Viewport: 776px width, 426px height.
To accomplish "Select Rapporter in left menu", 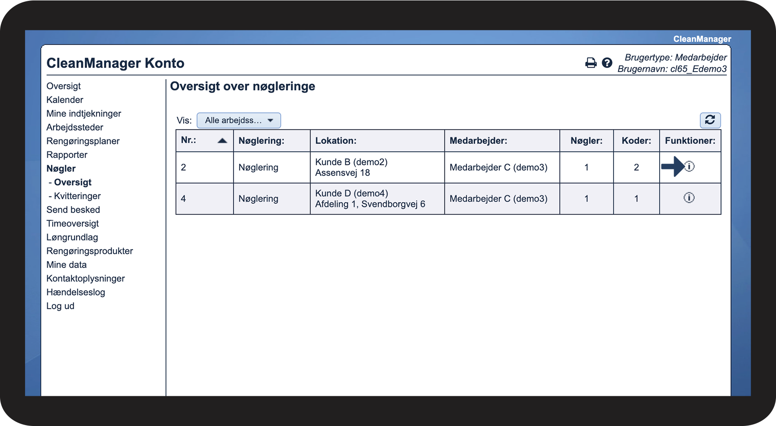I will coord(67,155).
